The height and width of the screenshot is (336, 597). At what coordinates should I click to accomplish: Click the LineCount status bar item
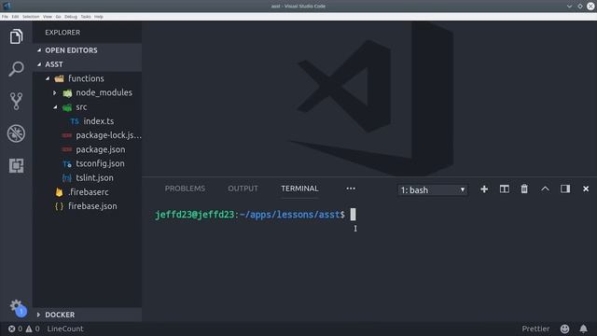tap(65, 329)
